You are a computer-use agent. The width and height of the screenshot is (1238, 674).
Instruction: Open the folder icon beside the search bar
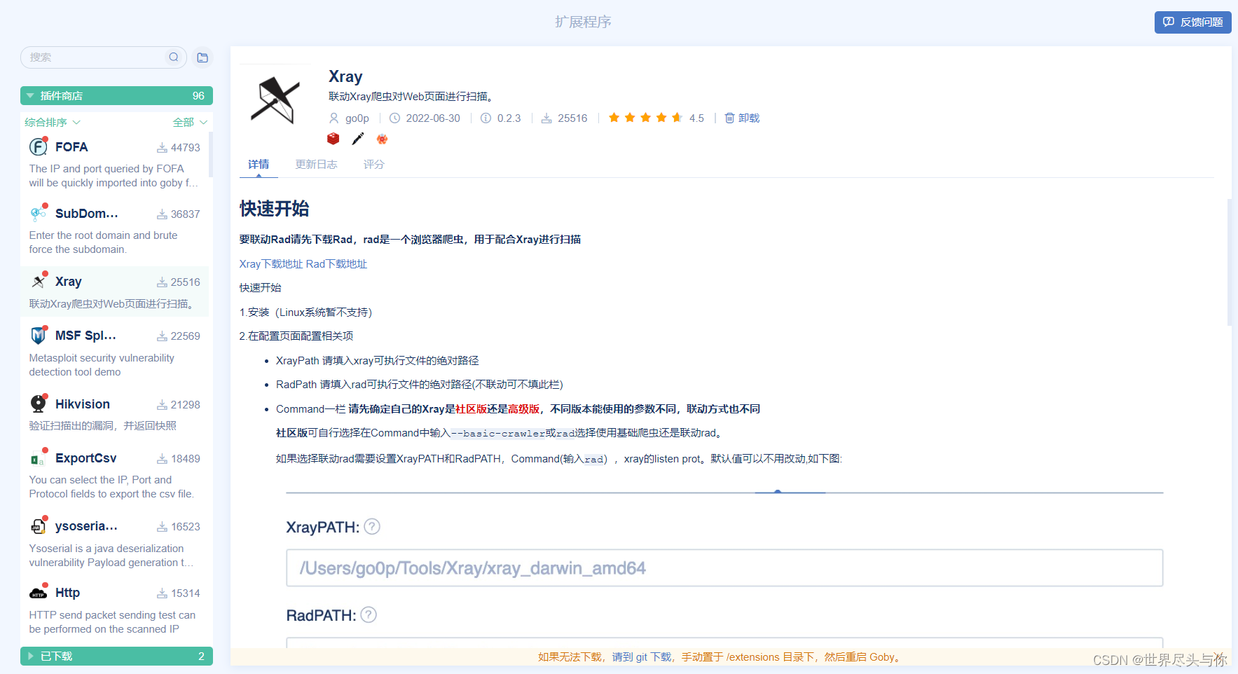pos(202,57)
